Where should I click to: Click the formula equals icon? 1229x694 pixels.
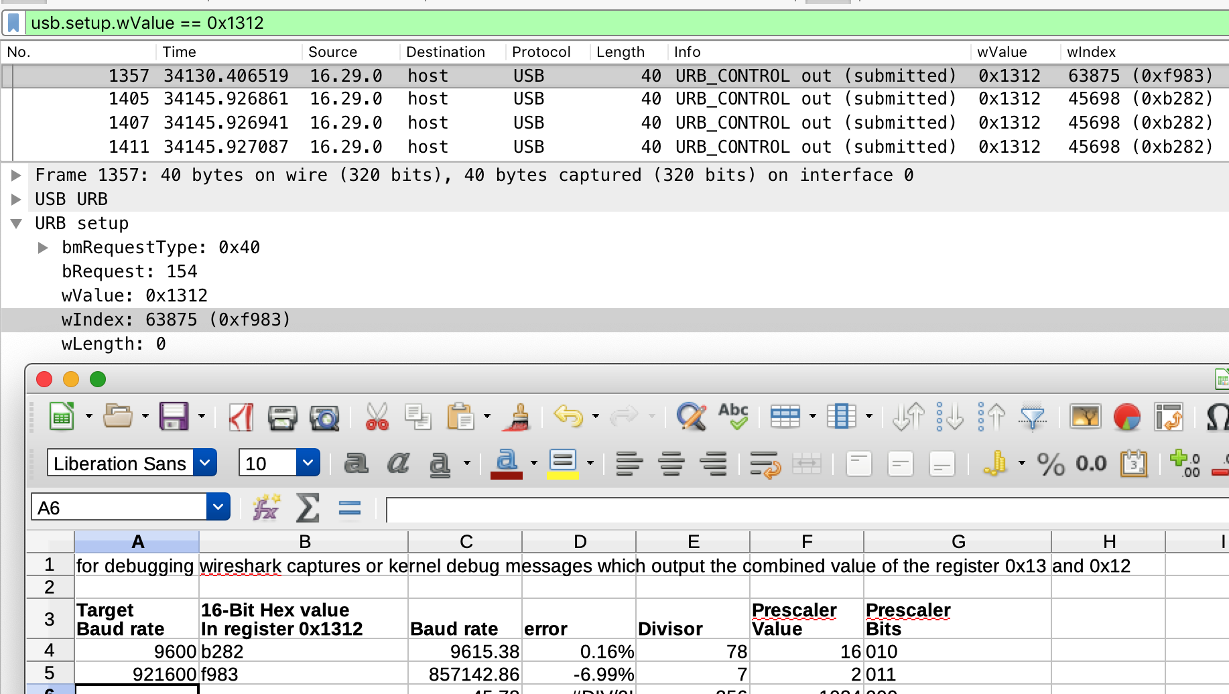tap(350, 508)
